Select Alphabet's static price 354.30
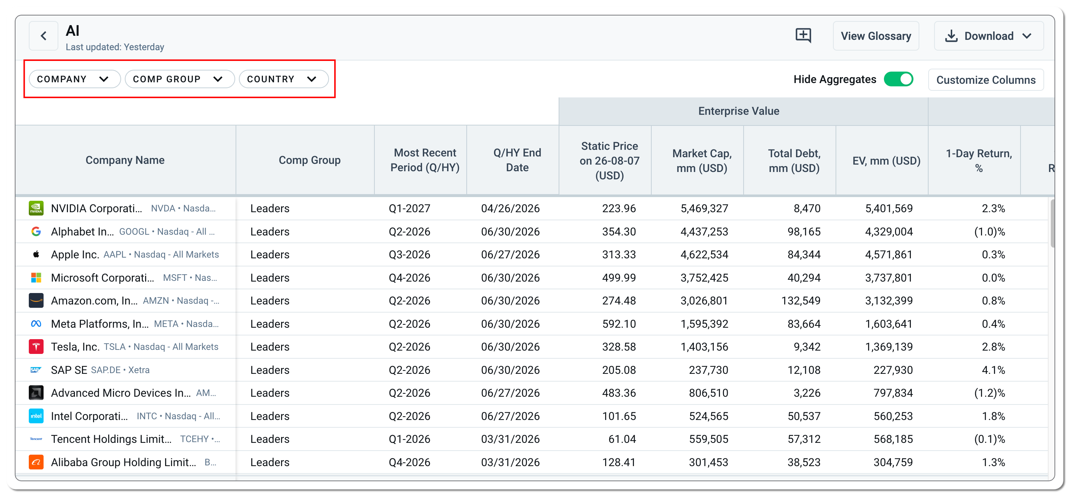The height and width of the screenshot is (496, 1070). (x=619, y=232)
